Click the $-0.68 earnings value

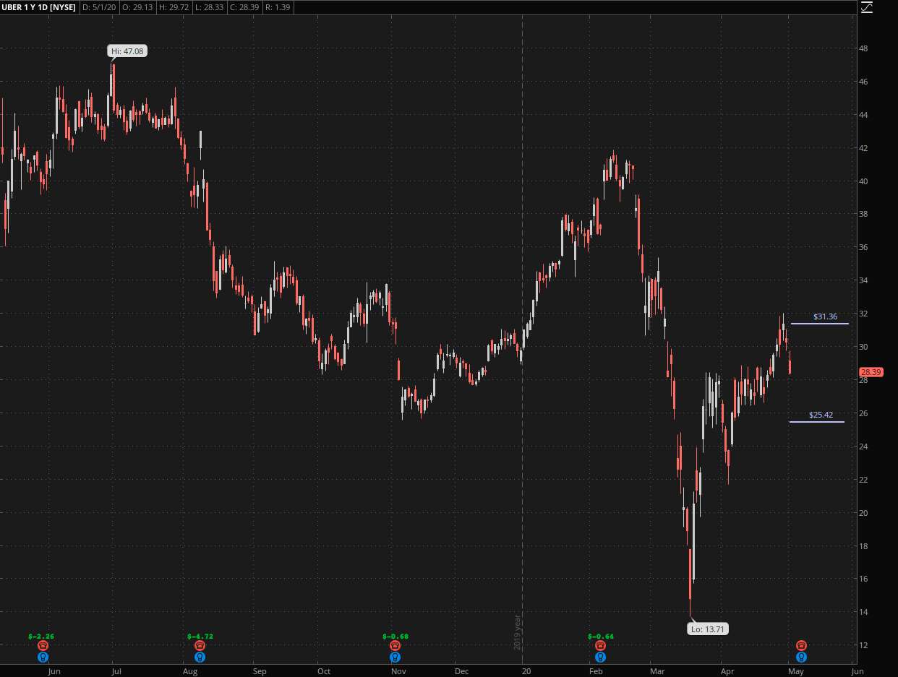click(395, 637)
